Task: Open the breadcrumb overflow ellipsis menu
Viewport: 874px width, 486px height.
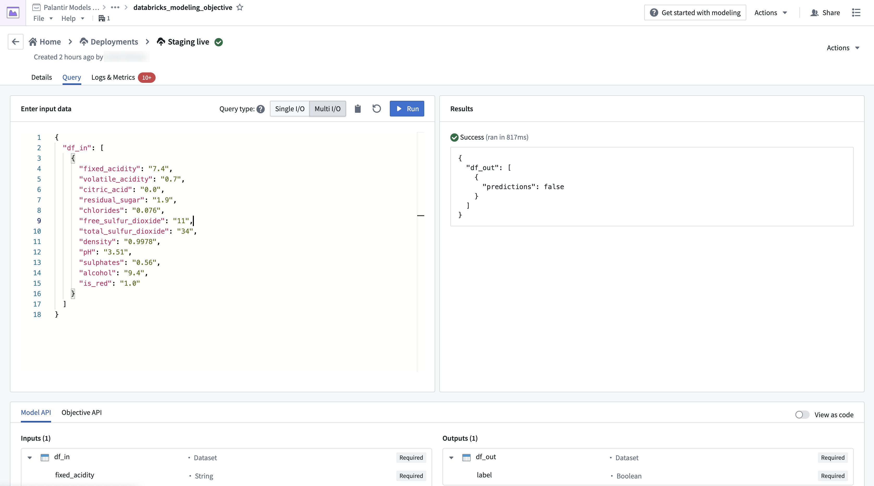Action: tap(115, 7)
